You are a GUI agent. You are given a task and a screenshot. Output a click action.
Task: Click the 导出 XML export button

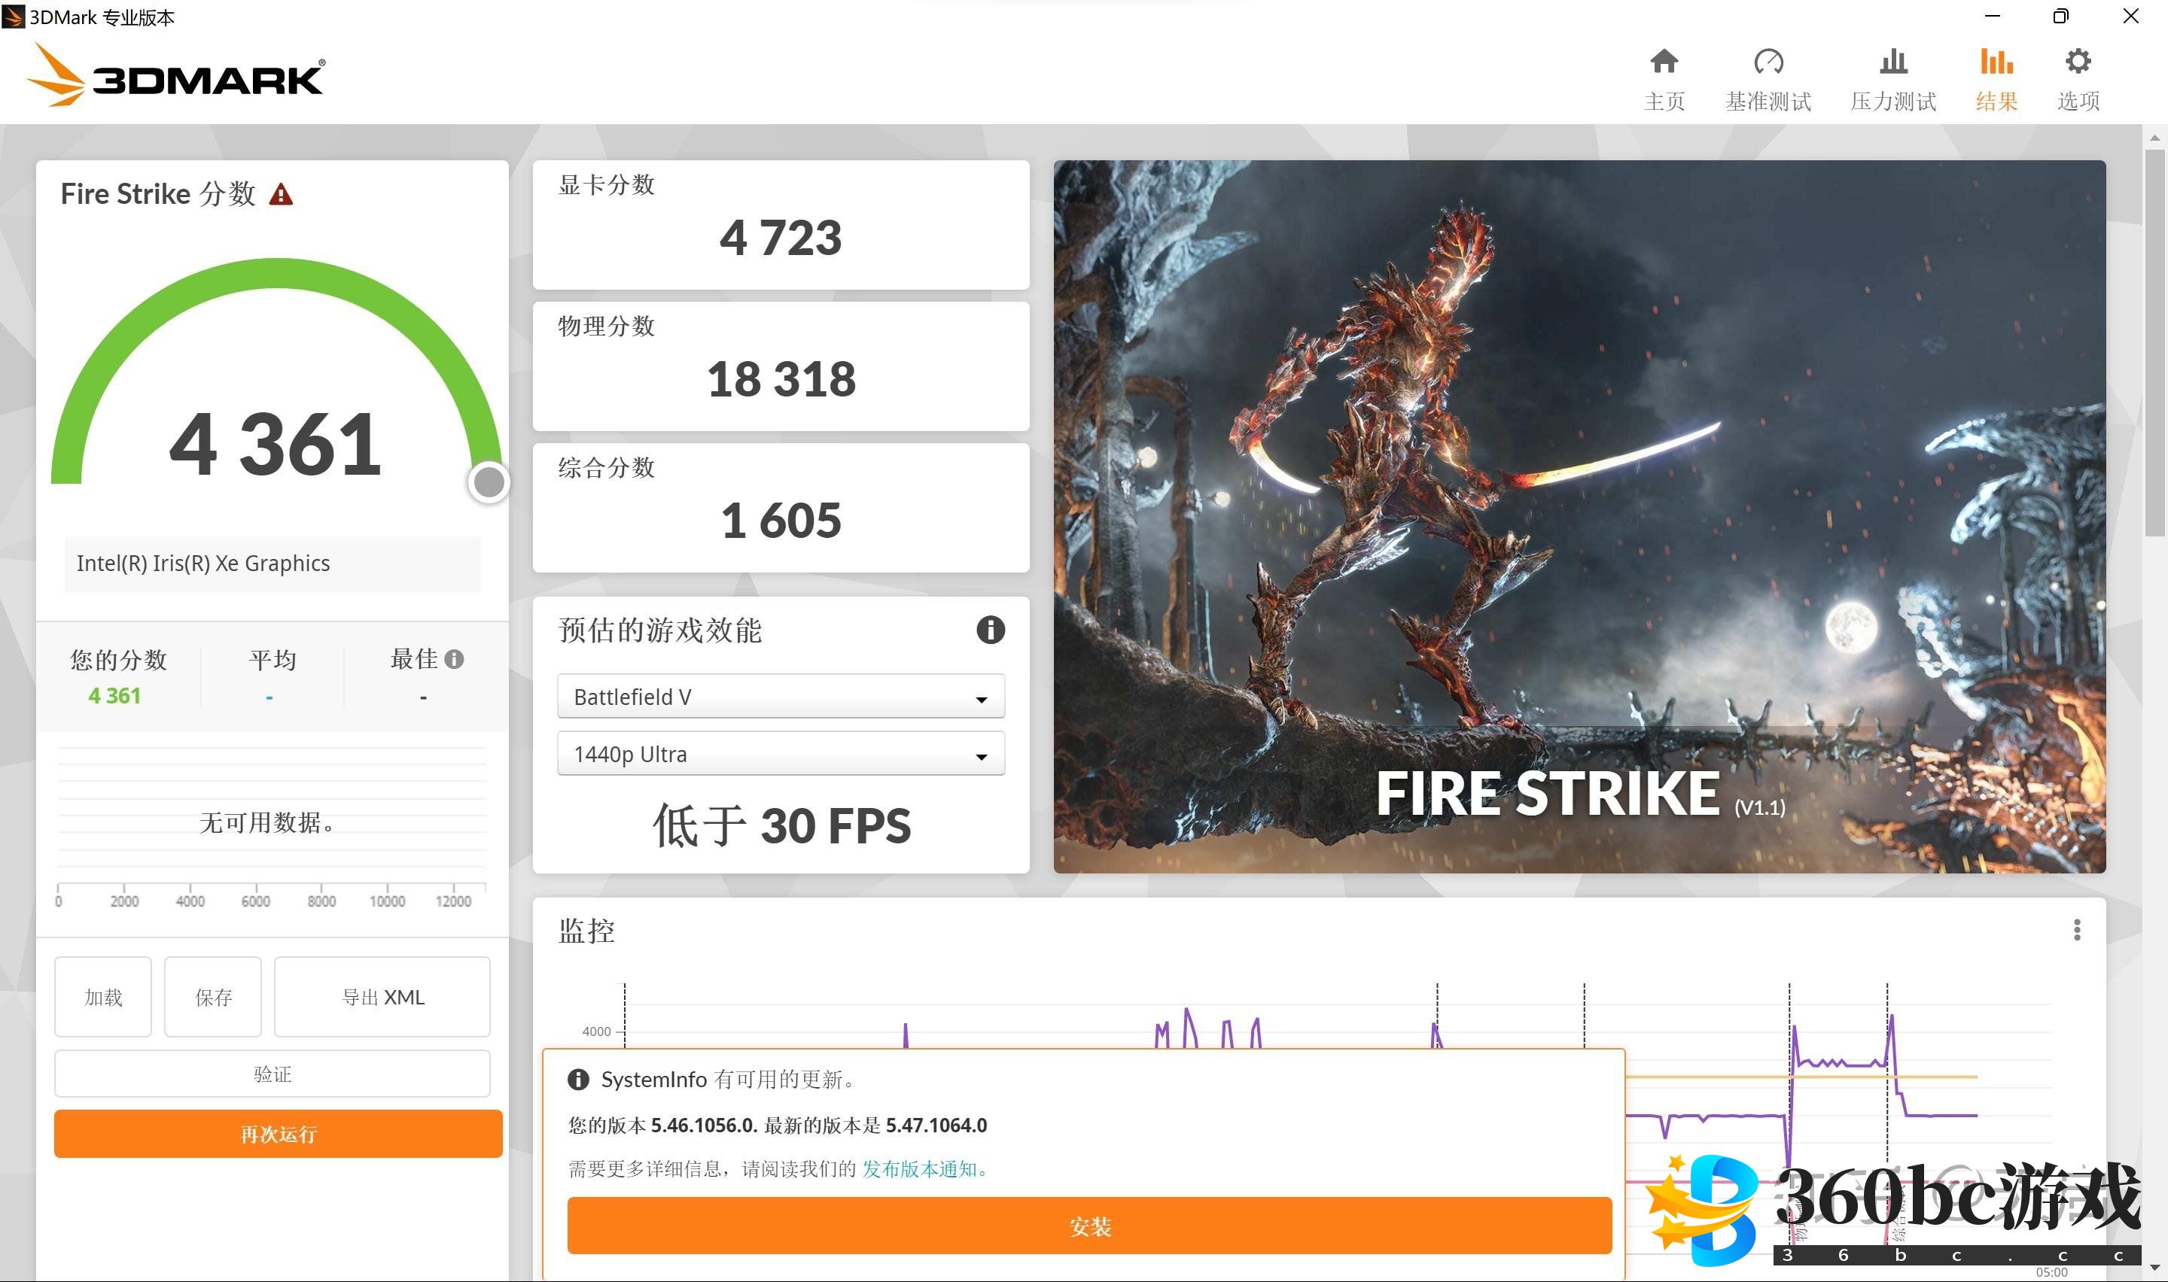tap(382, 997)
